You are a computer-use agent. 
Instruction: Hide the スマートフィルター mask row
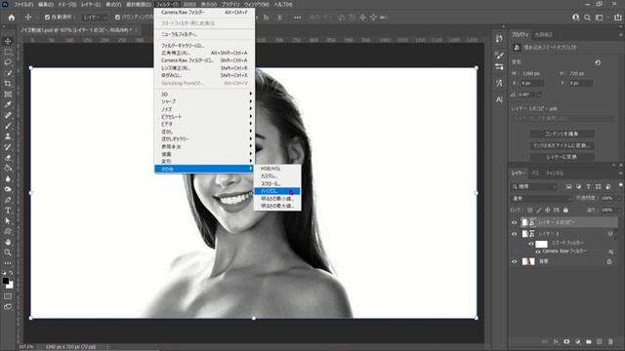[x=531, y=244]
